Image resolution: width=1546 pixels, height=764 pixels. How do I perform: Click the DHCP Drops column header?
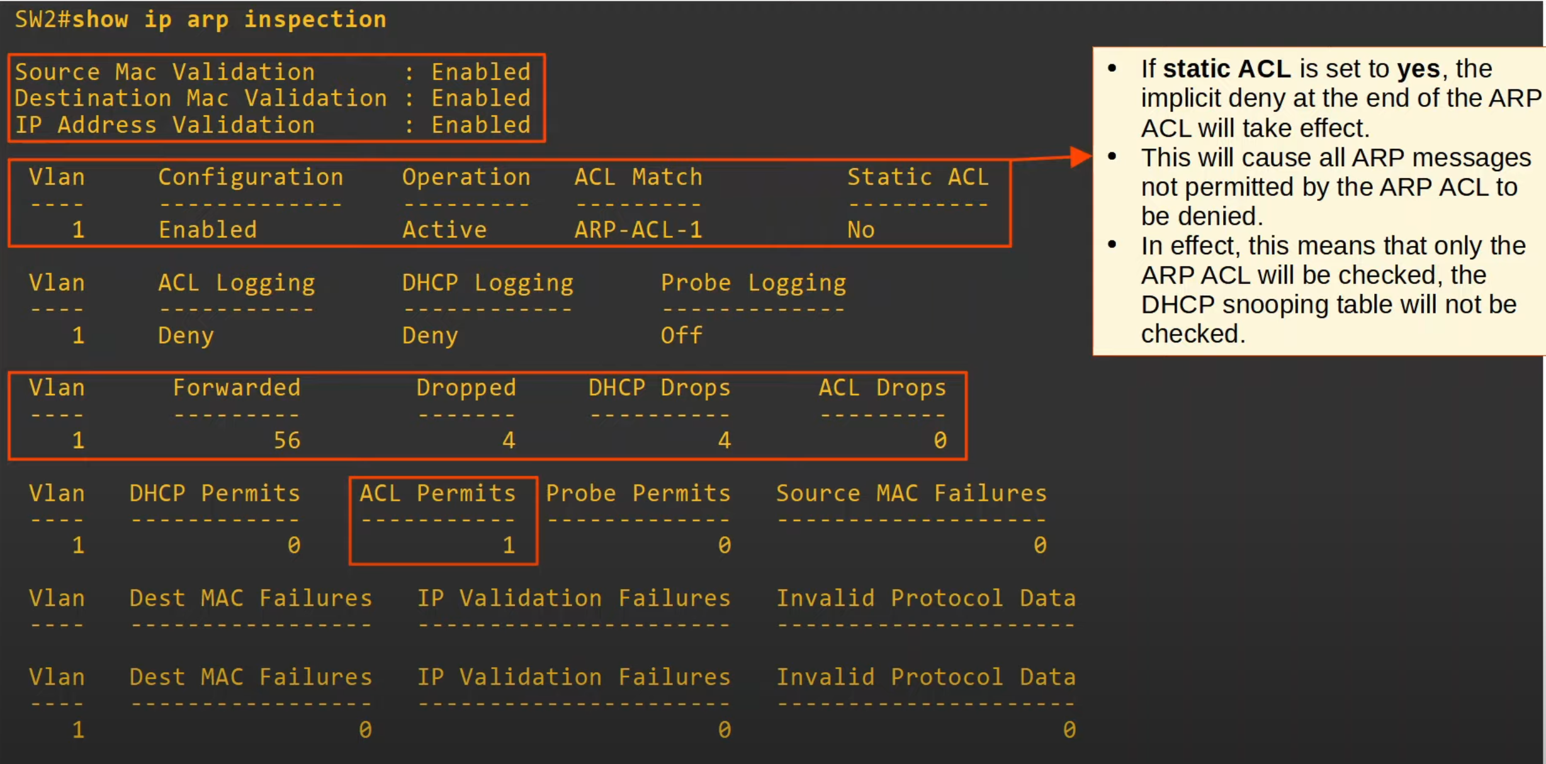pos(659,388)
